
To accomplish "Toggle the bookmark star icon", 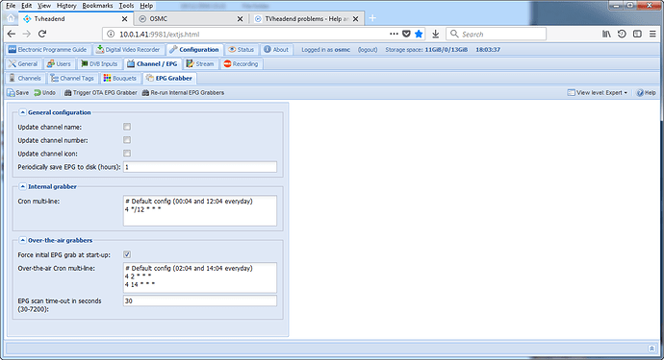I will (x=419, y=34).
